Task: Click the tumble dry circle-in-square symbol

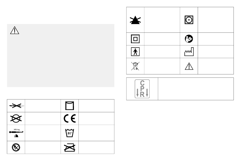Action: [189, 20]
